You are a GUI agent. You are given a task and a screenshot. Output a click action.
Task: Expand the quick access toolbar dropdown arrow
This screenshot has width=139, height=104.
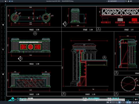point(8,1)
